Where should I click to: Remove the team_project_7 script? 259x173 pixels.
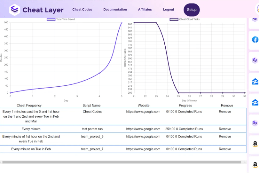225,149
